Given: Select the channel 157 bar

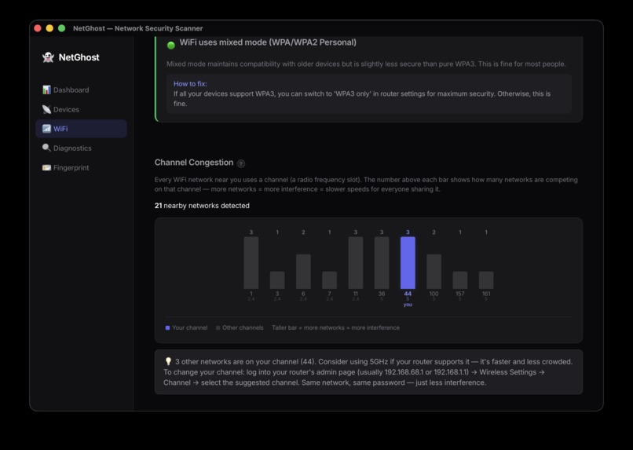Looking at the screenshot, I should (x=460, y=280).
